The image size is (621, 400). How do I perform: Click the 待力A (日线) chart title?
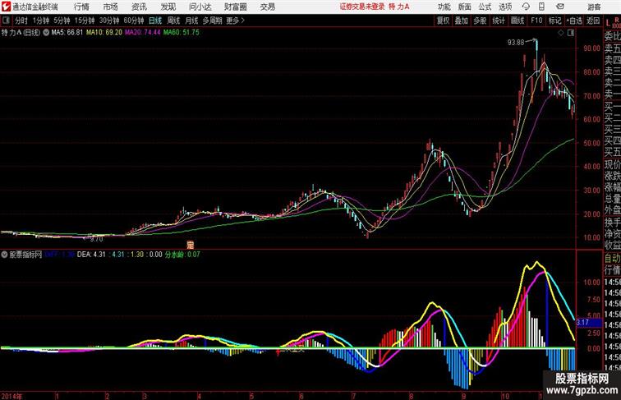[x=21, y=33]
